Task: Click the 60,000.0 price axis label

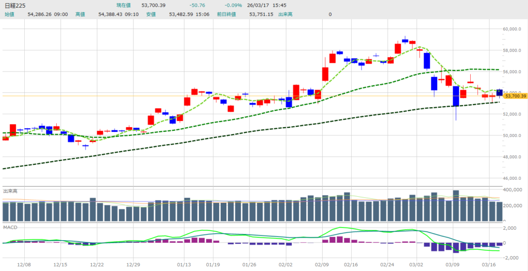Action: tap(514, 29)
